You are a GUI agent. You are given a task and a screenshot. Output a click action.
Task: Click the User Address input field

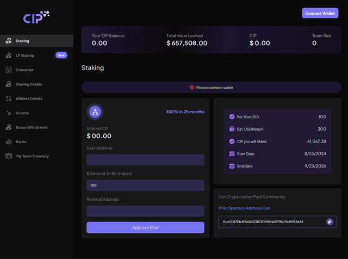tap(145, 160)
